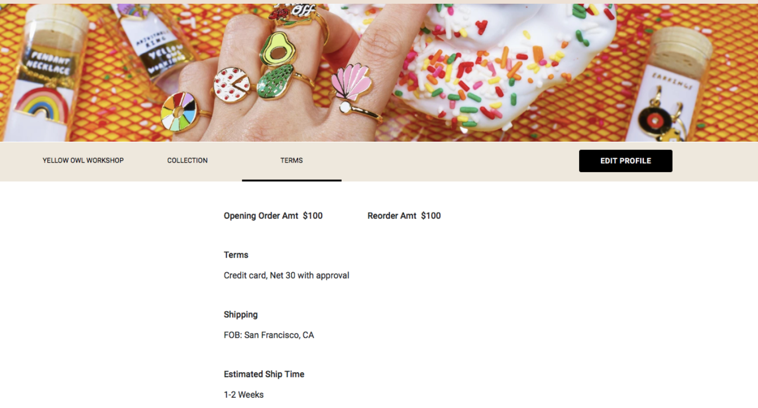Click the Reorder Amt $100 text
The image size is (758, 408).
coord(404,216)
